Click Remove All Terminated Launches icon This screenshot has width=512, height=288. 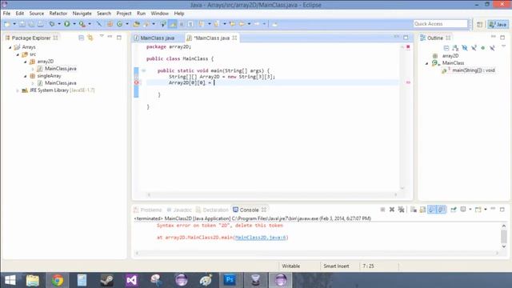coord(401,210)
